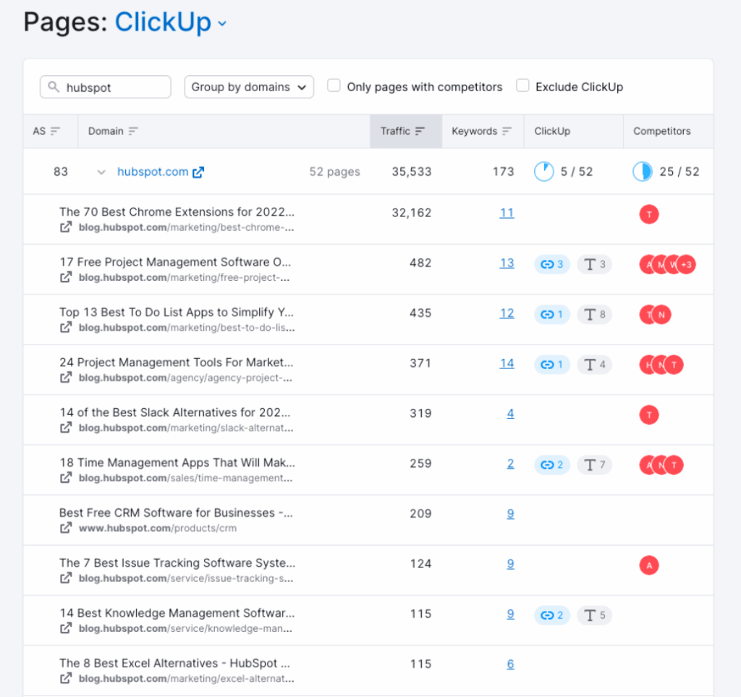
Task: Click the competitor badge labeled +3
Action: tap(686, 264)
